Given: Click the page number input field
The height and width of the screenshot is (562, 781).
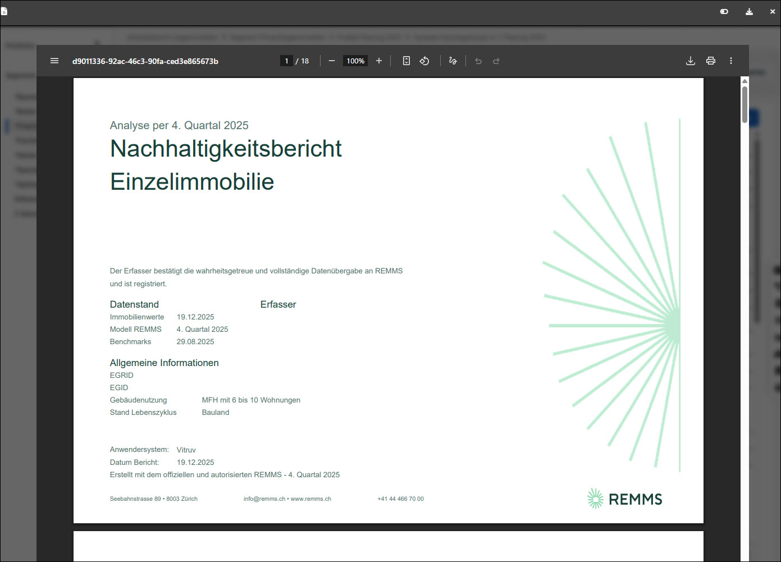Looking at the screenshot, I should pyautogui.click(x=286, y=61).
